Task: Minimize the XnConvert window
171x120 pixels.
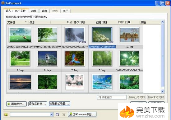Action: tap(157, 3)
